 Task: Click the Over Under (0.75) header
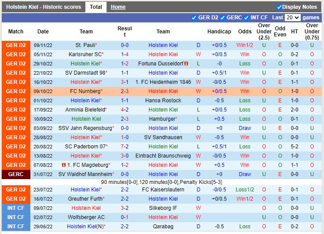click(x=312, y=32)
